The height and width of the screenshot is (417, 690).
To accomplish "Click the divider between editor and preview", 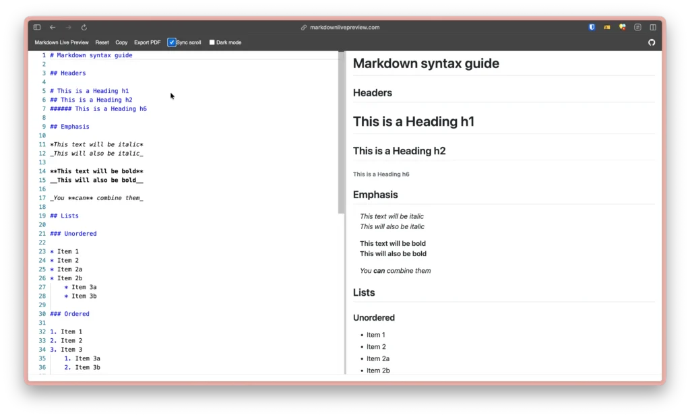I will [346, 212].
